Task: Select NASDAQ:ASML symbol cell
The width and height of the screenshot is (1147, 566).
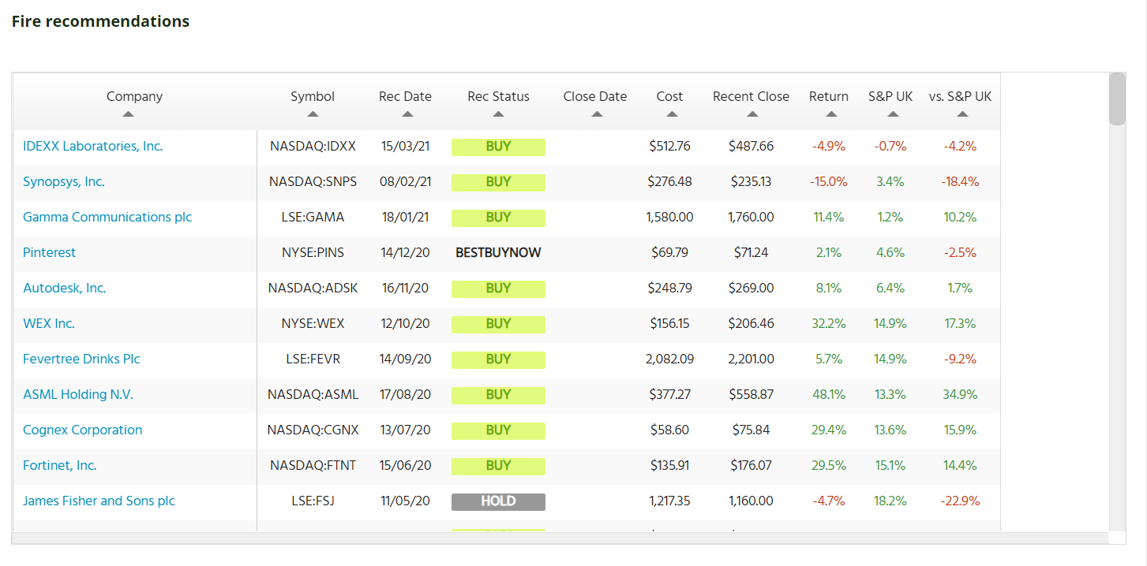Action: click(x=313, y=394)
